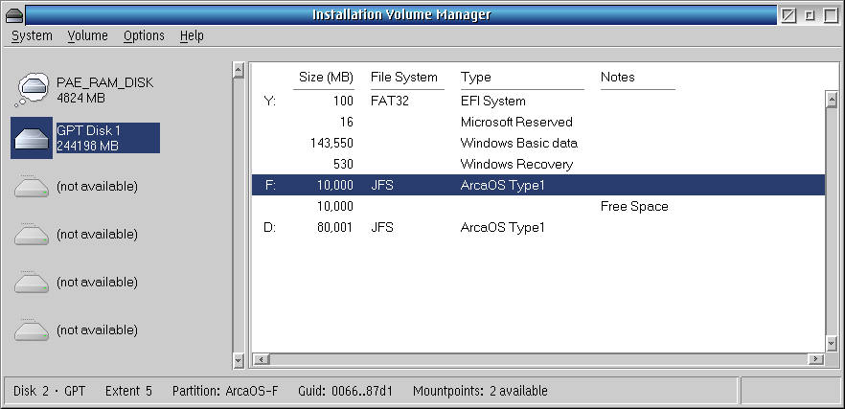Select the D: 80,001 MB JFS volume

(x=538, y=227)
